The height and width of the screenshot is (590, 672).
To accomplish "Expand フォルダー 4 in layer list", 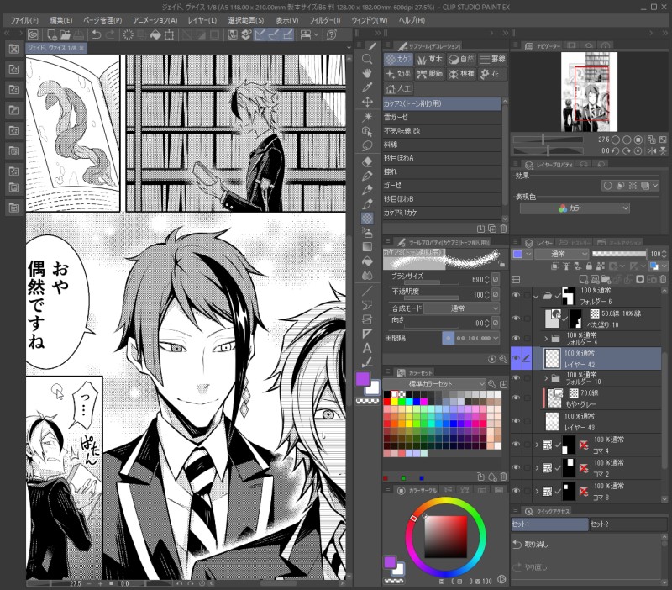I will 546,339.
